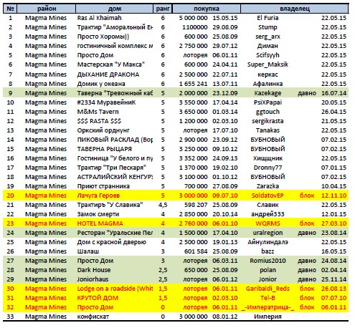The image size is (355, 328).
Task: Select owner cell "Garibaldi_Reds"
Action: [x=268, y=289]
